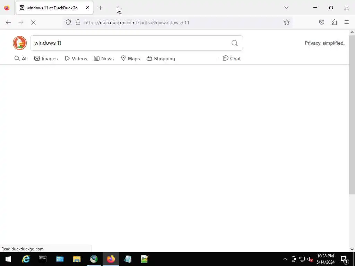Switch to Shopping results tab
The image size is (355, 266).
(x=161, y=59)
